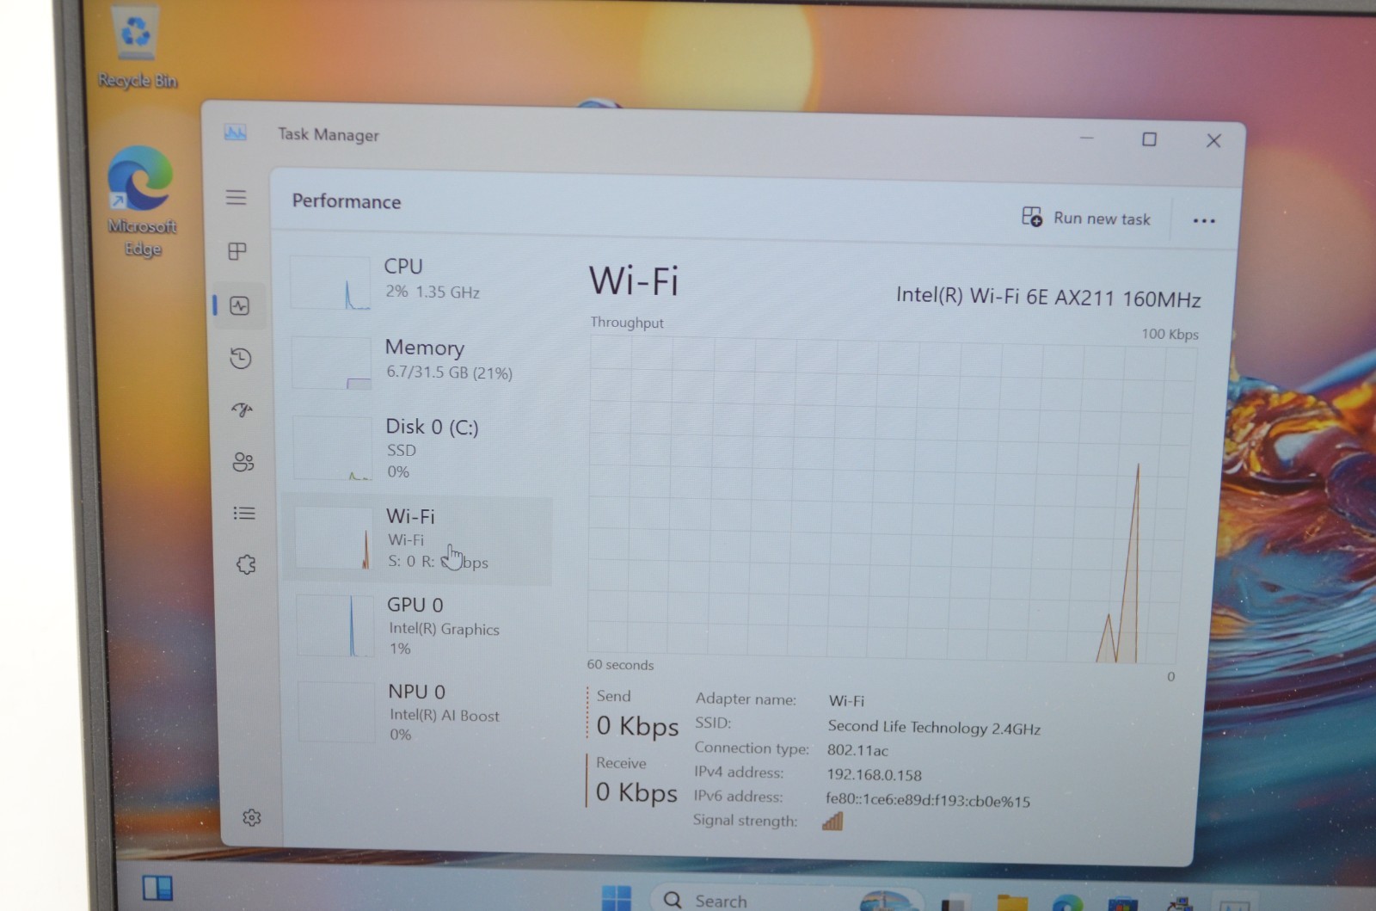Click the IPv6 address value
The width and height of the screenshot is (1376, 911).
pos(927,800)
